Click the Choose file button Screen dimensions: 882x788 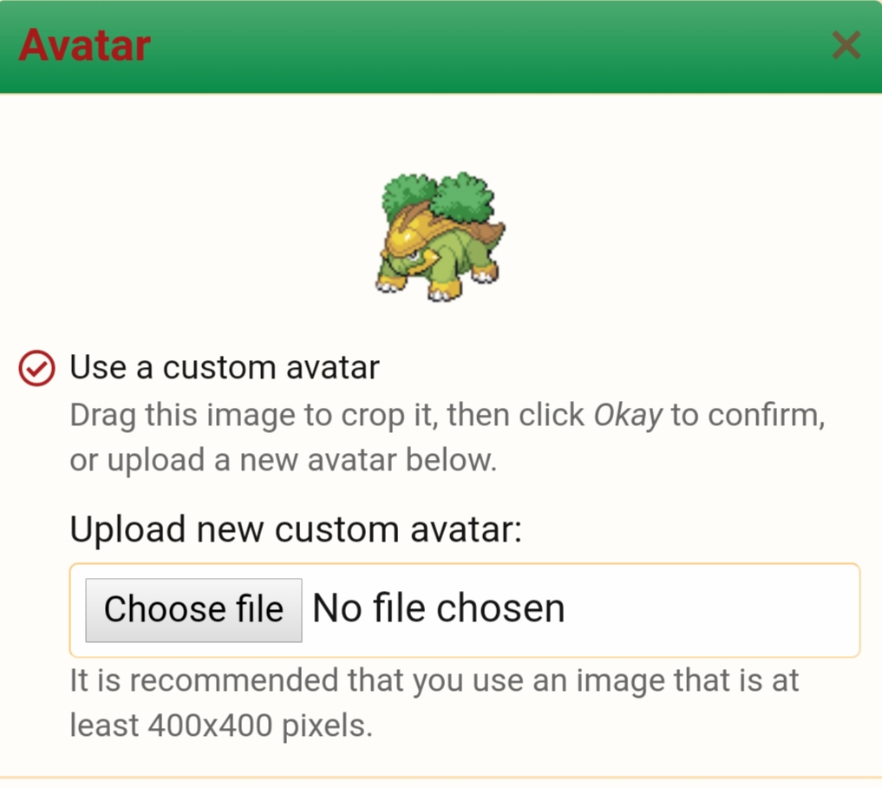click(x=193, y=610)
